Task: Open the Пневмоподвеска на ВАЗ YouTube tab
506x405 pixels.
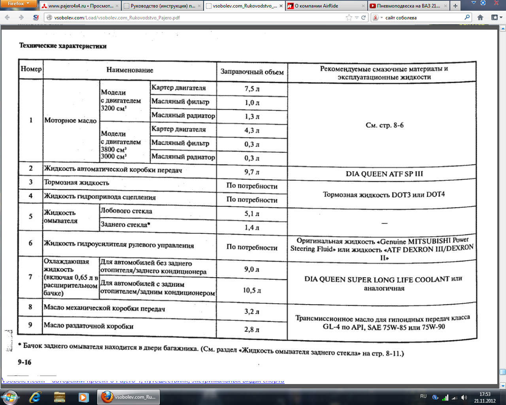Action: (409, 6)
